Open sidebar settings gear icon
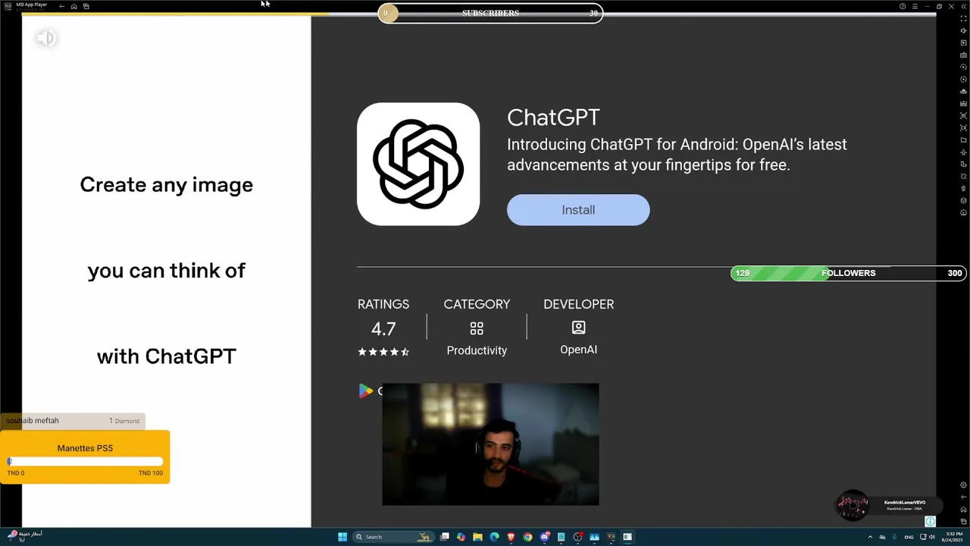 (x=963, y=485)
